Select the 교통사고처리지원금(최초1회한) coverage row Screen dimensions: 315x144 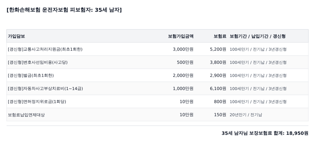point(157,49)
